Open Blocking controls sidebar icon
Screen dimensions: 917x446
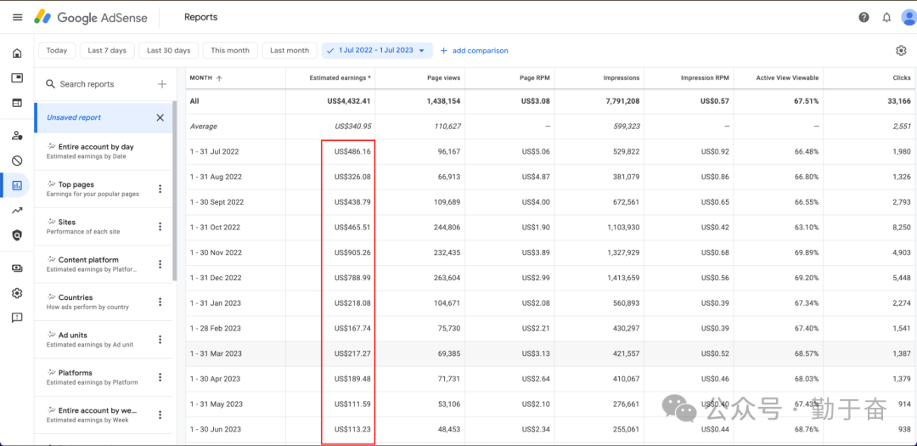(17, 161)
